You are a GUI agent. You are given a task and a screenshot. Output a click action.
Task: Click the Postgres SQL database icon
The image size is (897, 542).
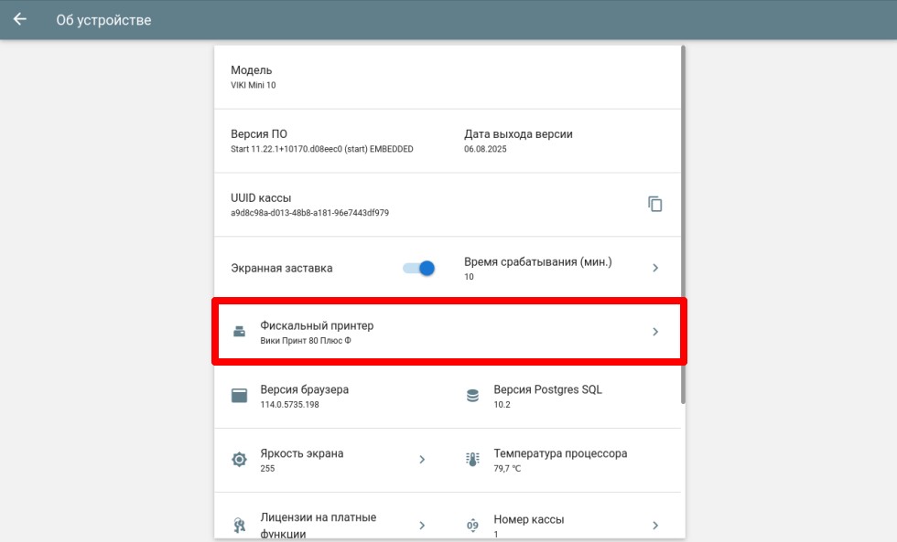click(472, 396)
